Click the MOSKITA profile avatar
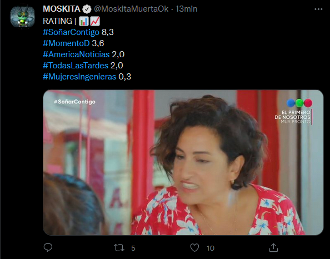Viewport: 330px width, 259px height. (x=23, y=17)
